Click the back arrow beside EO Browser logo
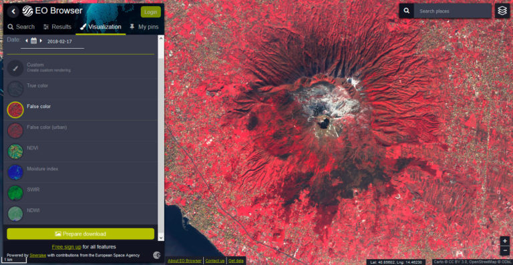 pos(13,11)
